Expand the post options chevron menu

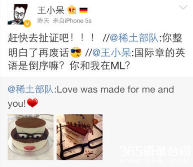[183, 7]
